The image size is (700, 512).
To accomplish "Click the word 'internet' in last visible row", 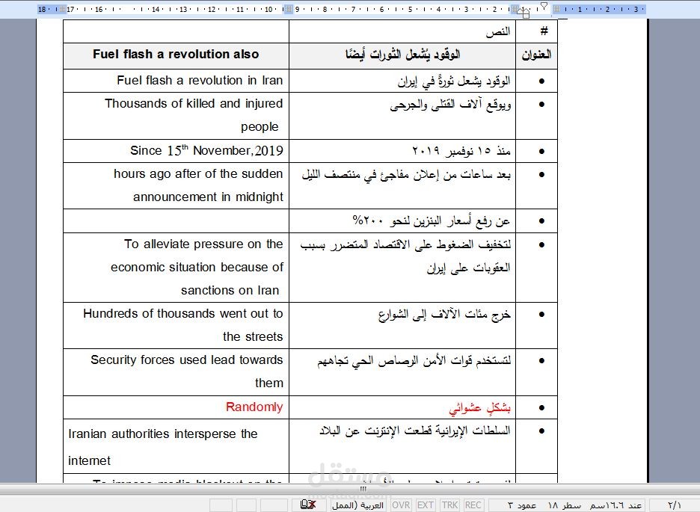I will click(x=89, y=460).
